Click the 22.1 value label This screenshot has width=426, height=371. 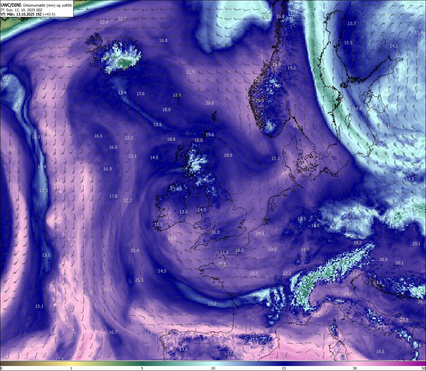[132, 156]
